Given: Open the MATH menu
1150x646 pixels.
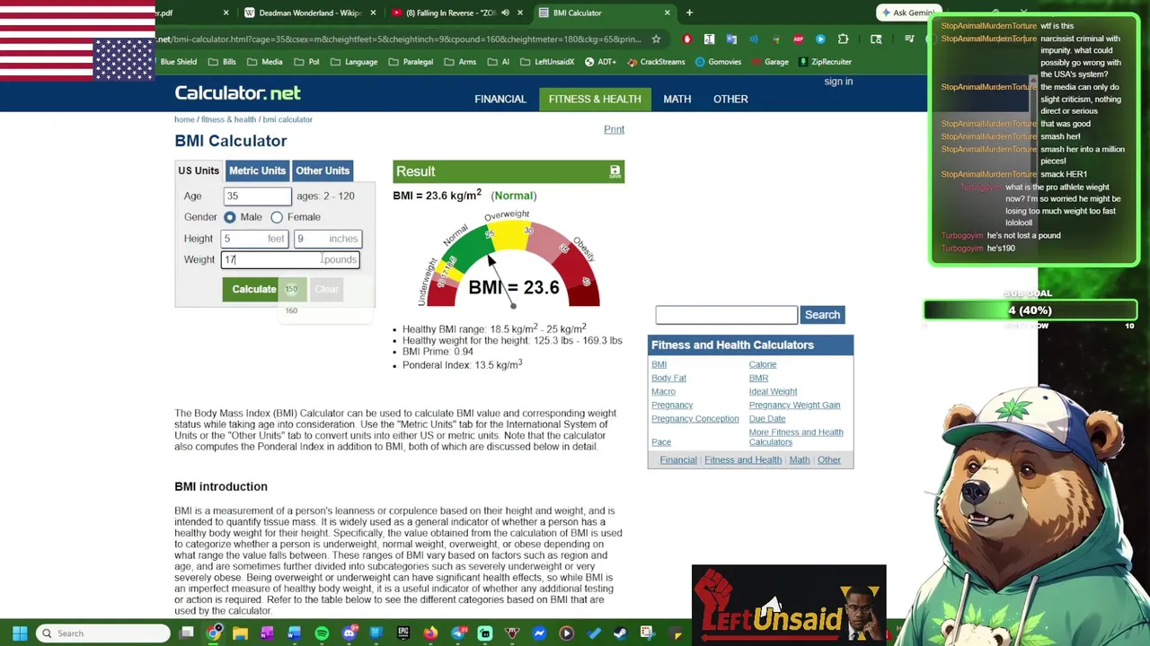Looking at the screenshot, I should coord(677,99).
